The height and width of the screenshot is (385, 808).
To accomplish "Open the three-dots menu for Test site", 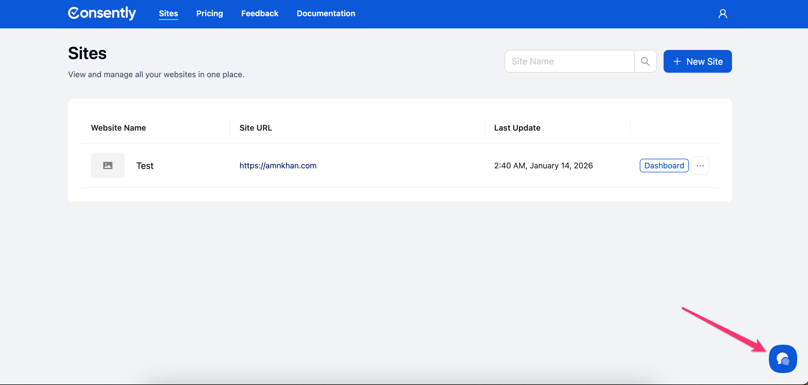I will point(700,166).
